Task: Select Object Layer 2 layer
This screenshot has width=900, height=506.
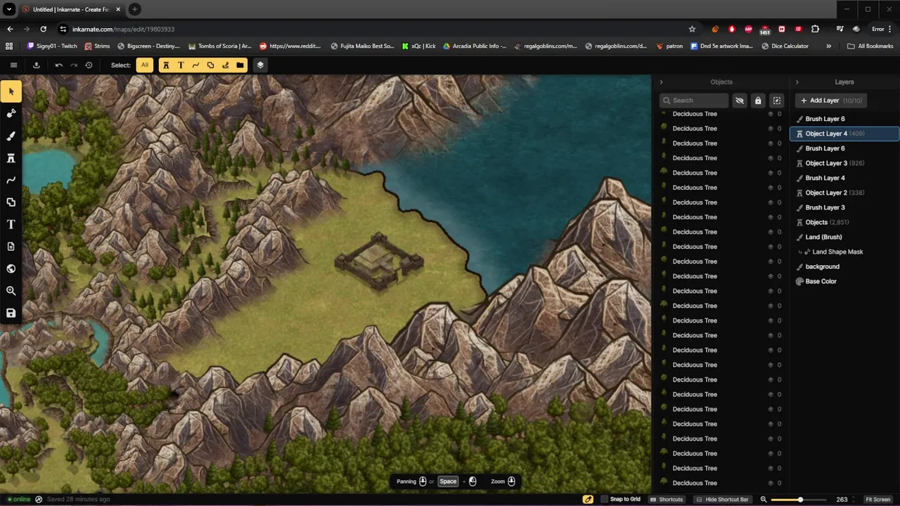Action: (844, 193)
